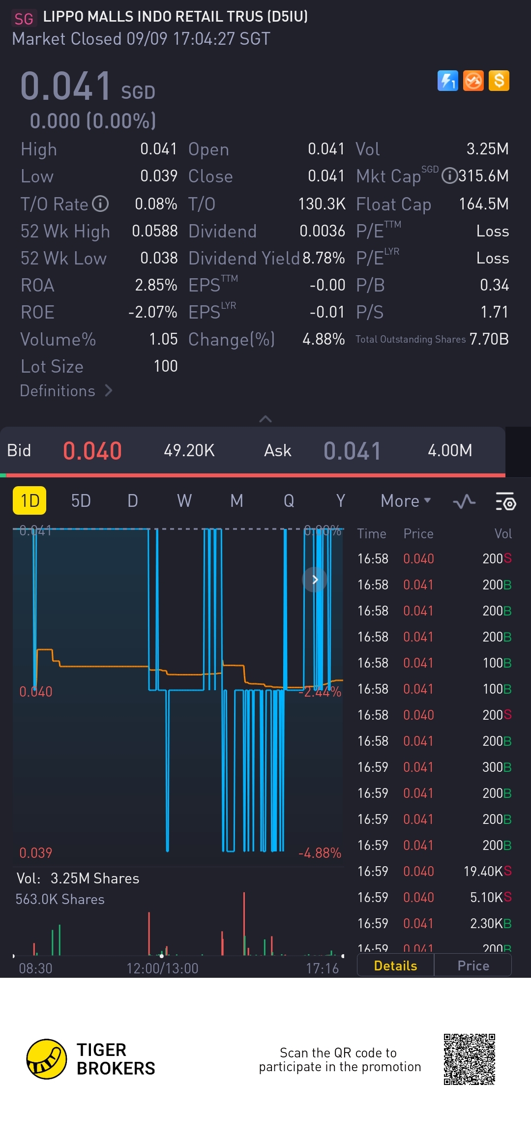The width and height of the screenshot is (531, 1141).
Task: Tap the Bid price 0.040
Action: click(92, 451)
